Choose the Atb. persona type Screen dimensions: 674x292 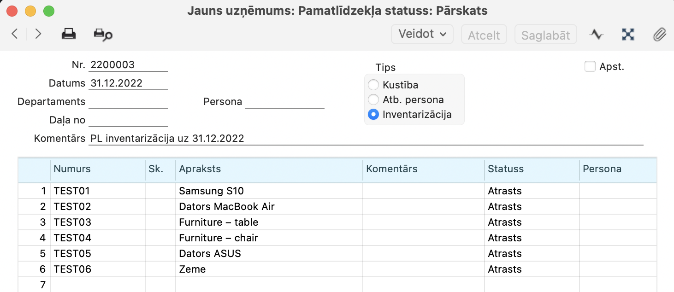(x=373, y=99)
